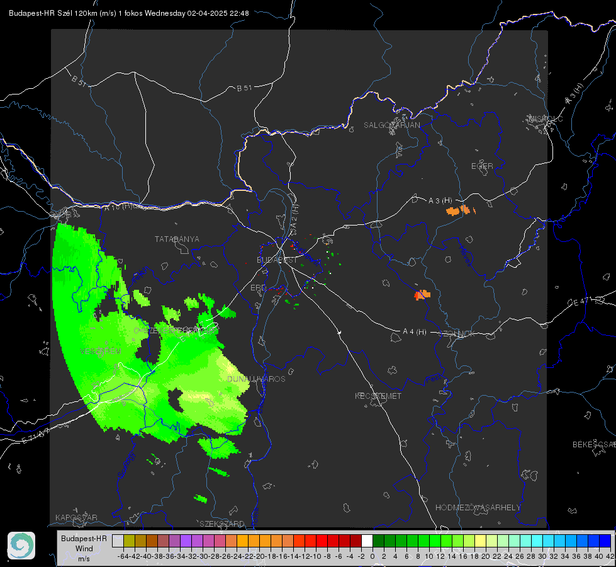Viewport: 616px width, 567px height.
Task: Click the radar title text with date 02-04-2025
Action: [x=129, y=13]
